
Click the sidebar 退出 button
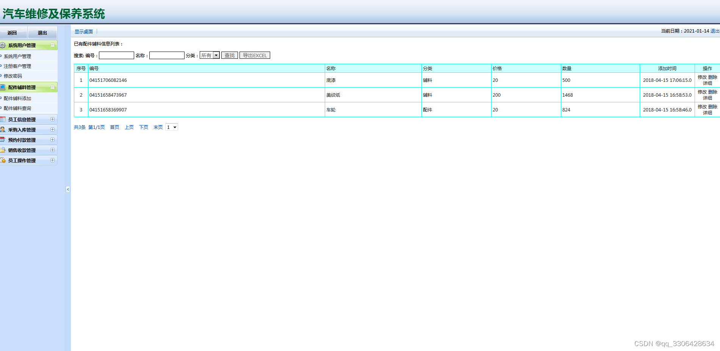[x=42, y=33]
